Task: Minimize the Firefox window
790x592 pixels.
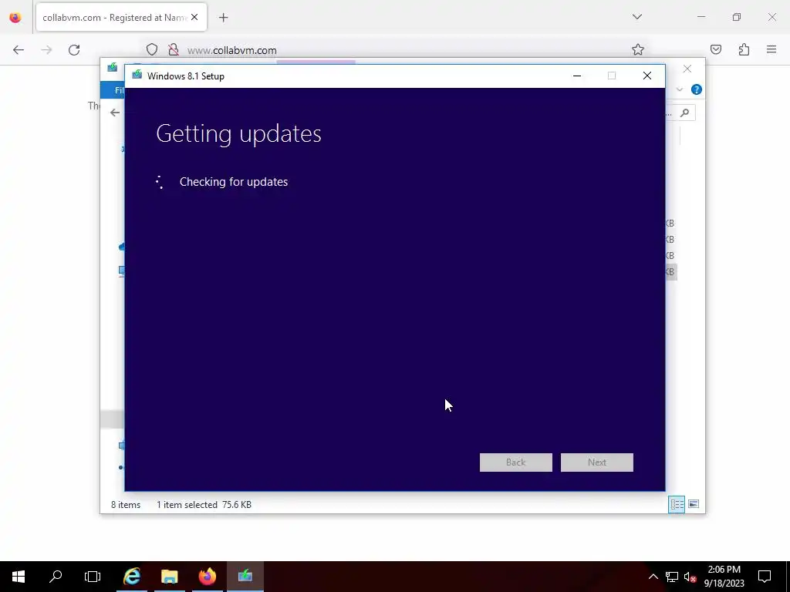Action: tap(701, 17)
